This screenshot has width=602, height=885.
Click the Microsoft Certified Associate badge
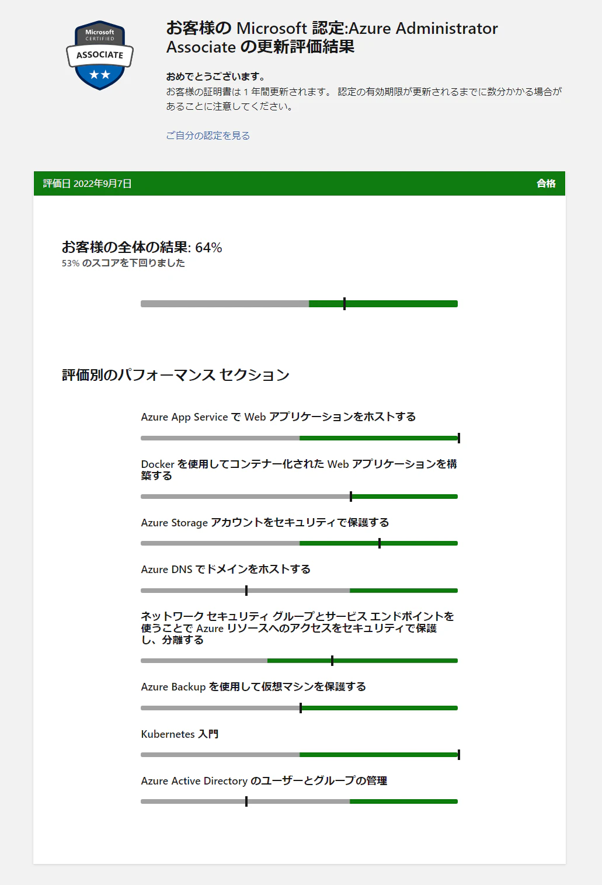coord(100,55)
